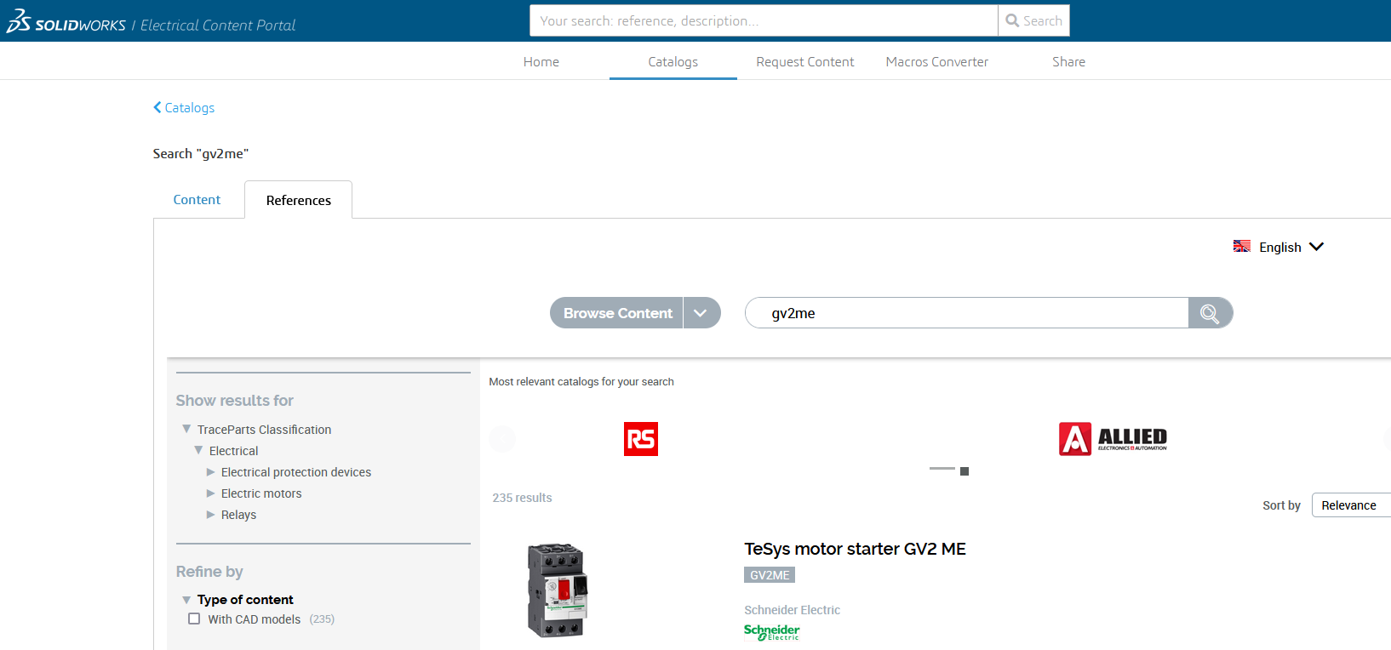Click the GV2 ME motor starter thumbnail
1391x650 pixels.
[558, 590]
